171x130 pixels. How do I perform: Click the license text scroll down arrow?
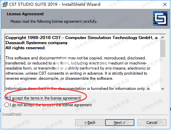(163, 89)
